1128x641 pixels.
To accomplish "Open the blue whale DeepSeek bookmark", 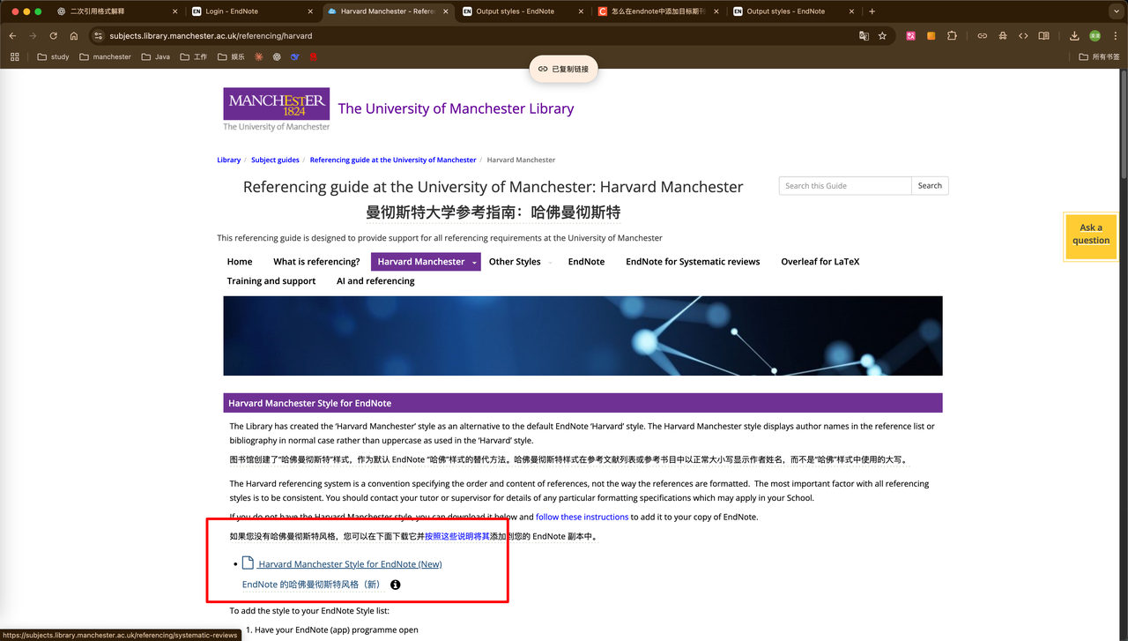I will pos(295,56).
